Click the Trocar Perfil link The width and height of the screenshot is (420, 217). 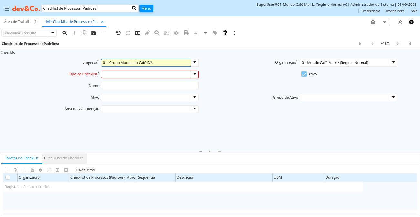coord(395,11)
